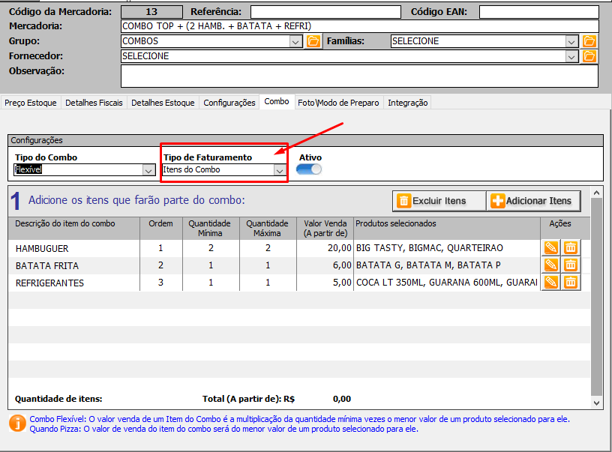Expand the Tipo do Combo dropdown
This screenshot has width=612, height=452.
tap(148, 170)
